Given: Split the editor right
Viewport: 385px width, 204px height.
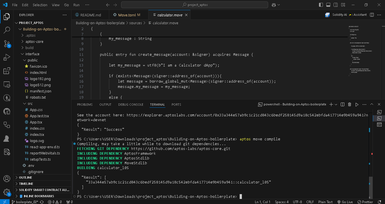Looking at the screenshot, I should coord(372,15).
